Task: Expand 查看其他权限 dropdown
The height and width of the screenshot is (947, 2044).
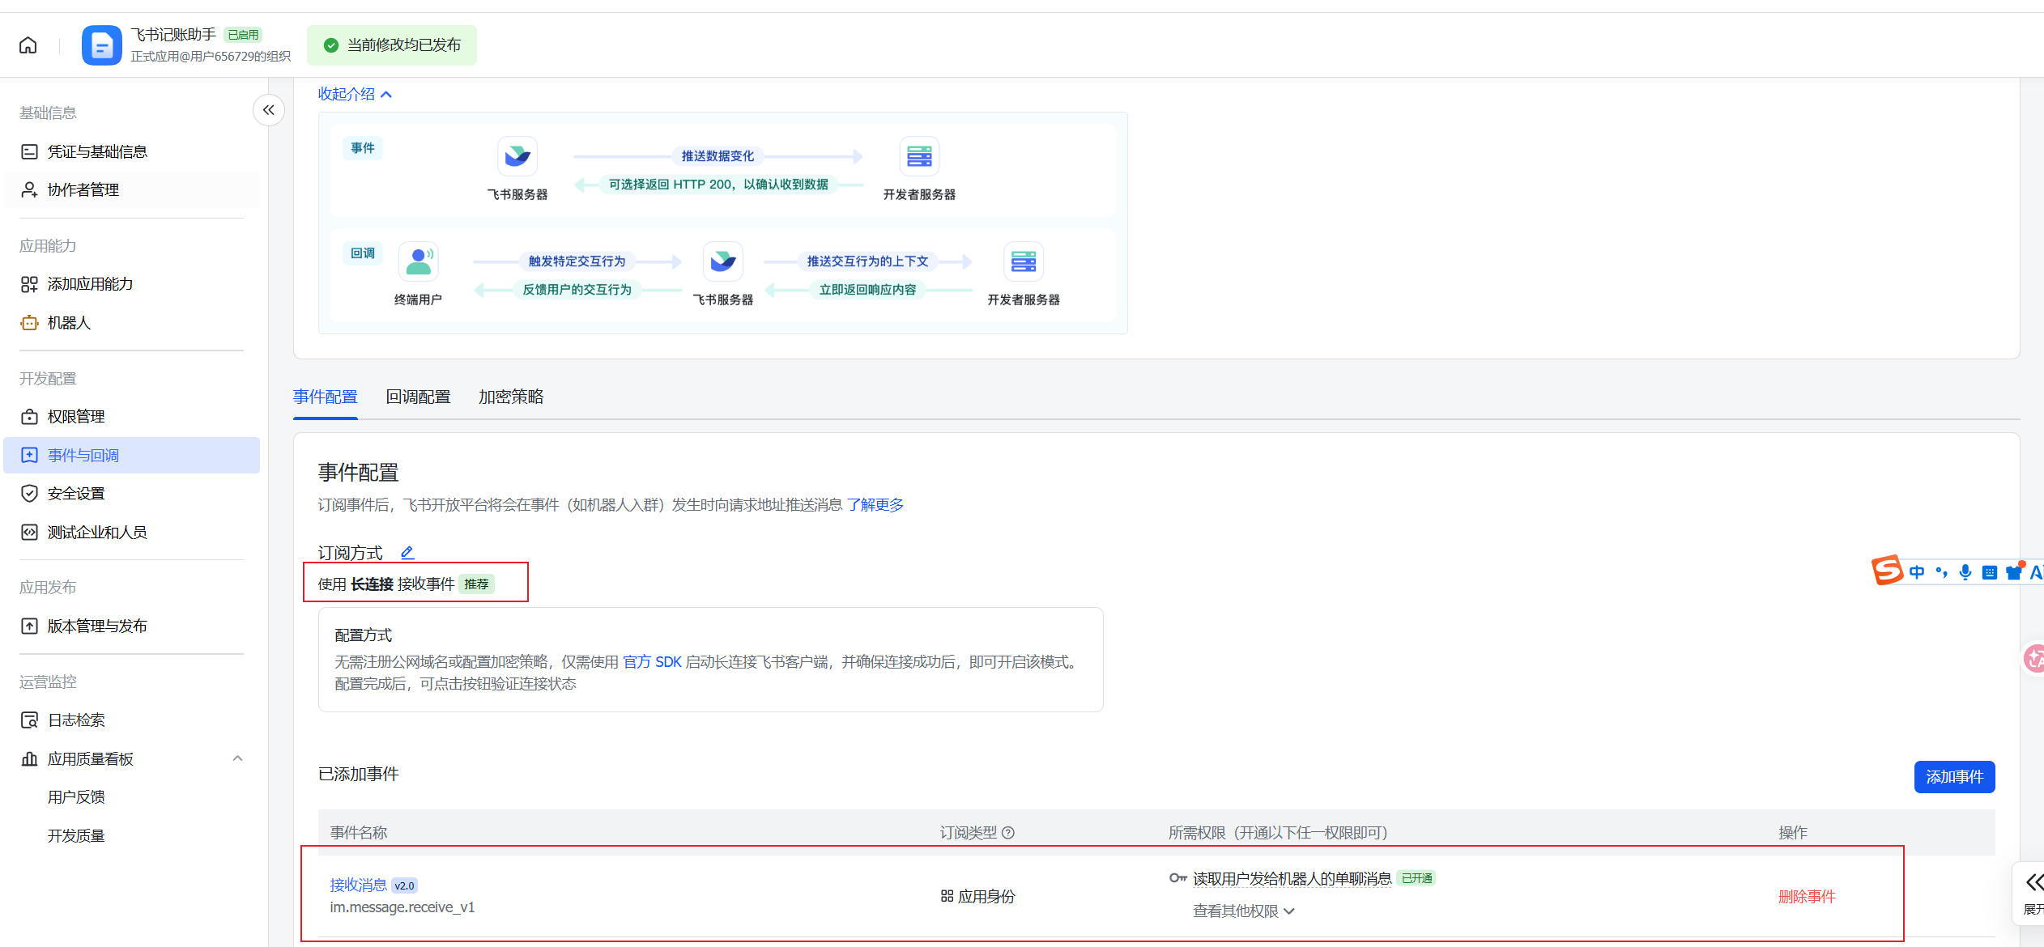Action: pos(1244,911)
